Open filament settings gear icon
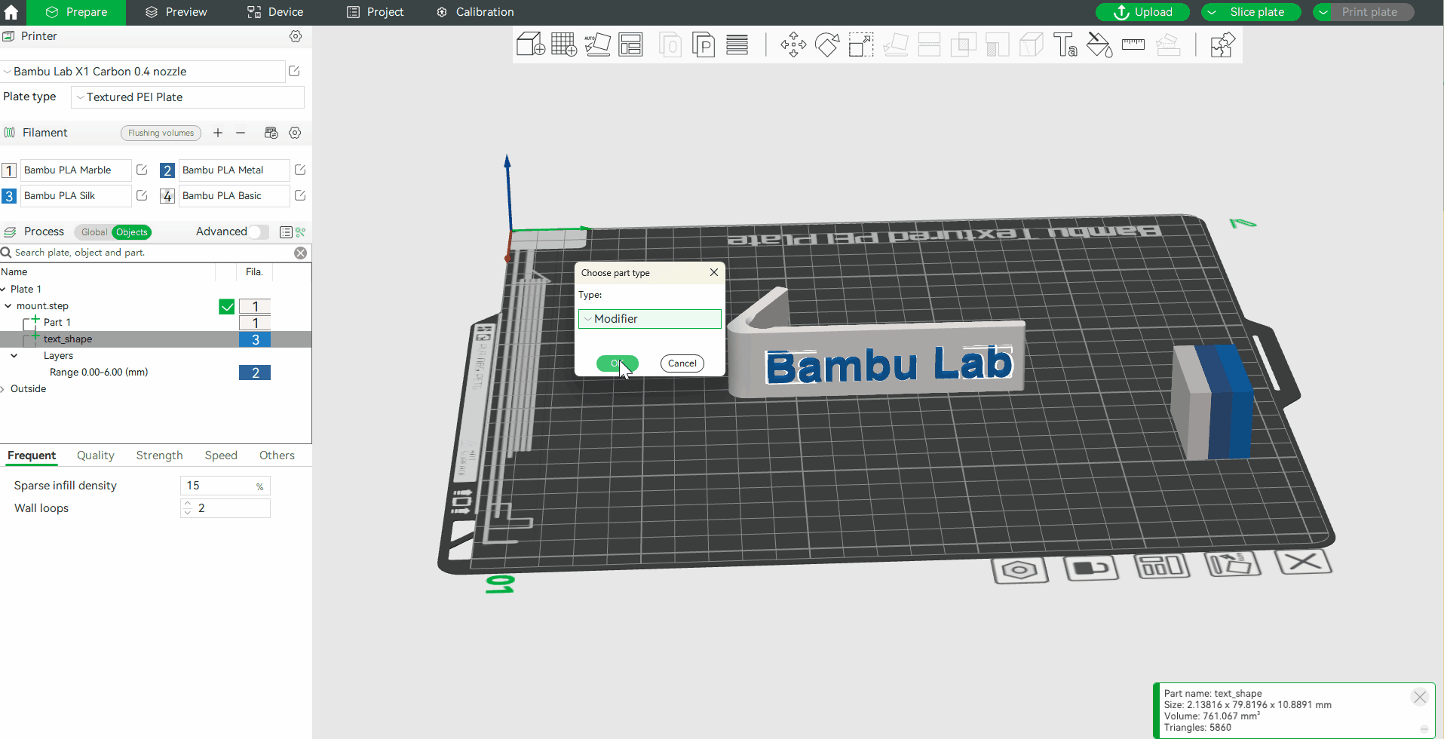Screen dimensions: 1444x739 click(295, 133)
